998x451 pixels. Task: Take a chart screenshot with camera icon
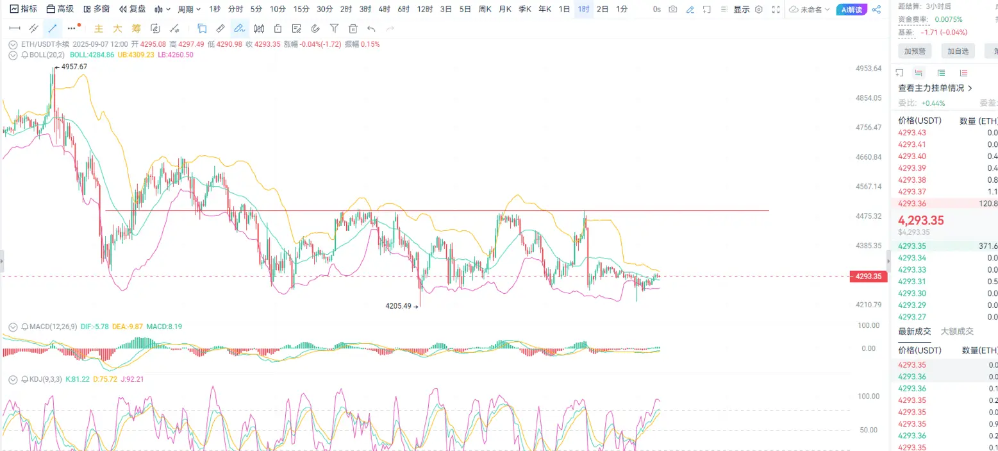[672, 9]
